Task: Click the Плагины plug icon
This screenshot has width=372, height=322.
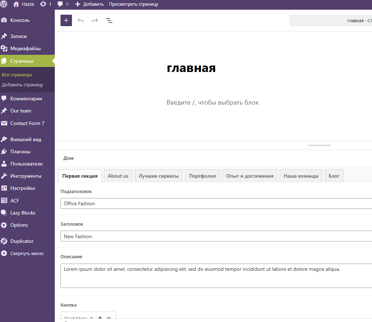Action: pyautogui.click(x=4, y=152)
